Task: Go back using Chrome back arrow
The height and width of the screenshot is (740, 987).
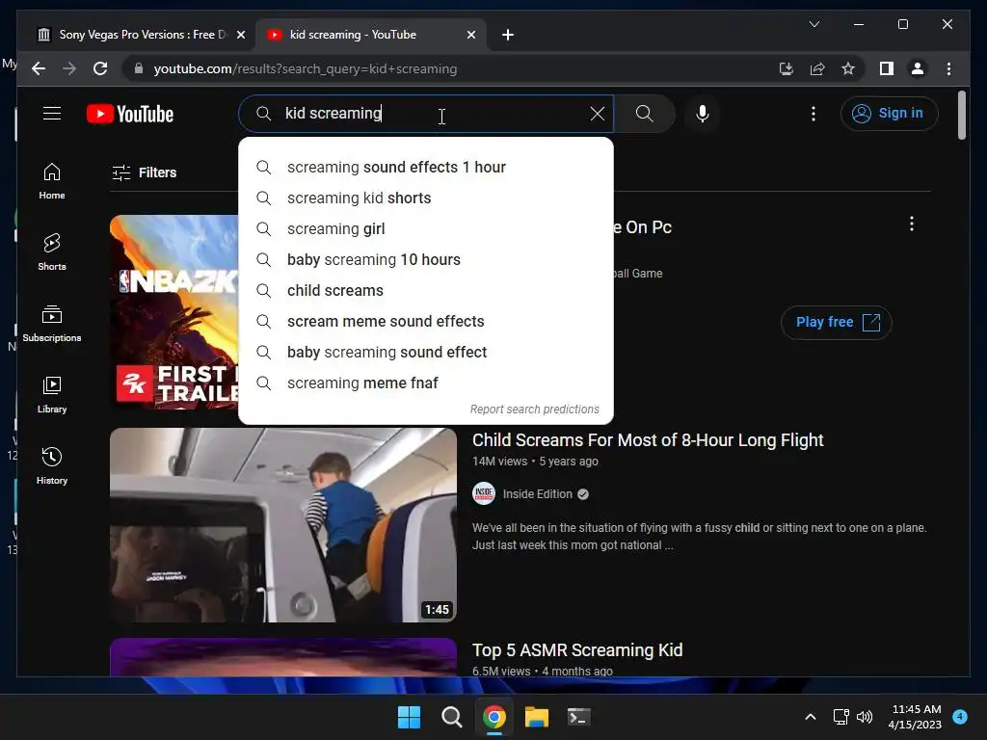Action: [39, 68]
